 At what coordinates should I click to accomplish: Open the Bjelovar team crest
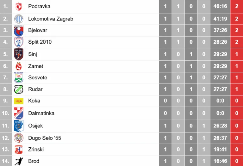point(19,30)
